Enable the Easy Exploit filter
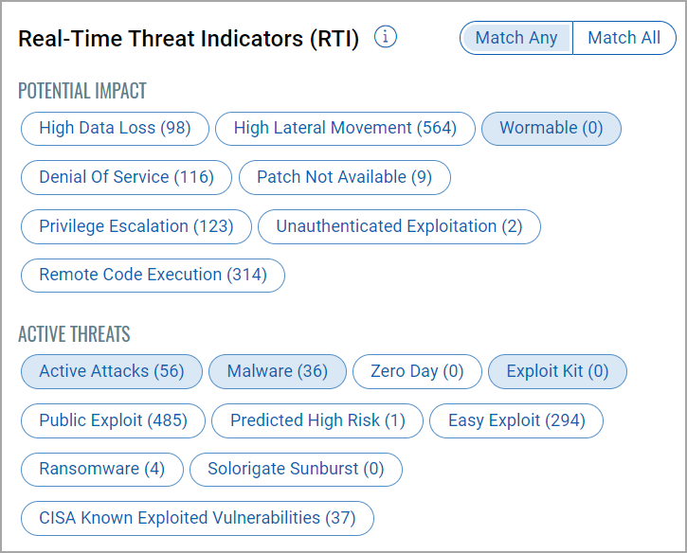This screenshot has height=553, width=687. (x=516, y=420)
